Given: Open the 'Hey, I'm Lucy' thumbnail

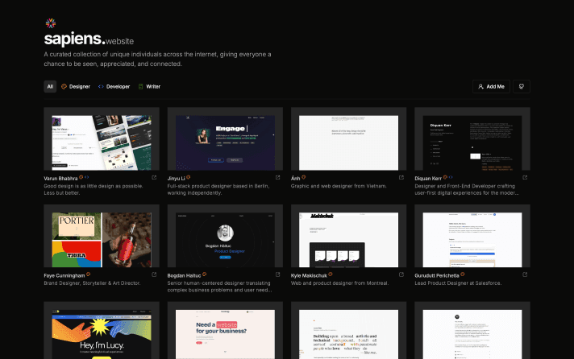Looking at the screenshot, I should (x=102, y=331).
